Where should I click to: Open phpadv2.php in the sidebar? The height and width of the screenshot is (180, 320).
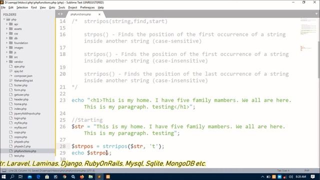pyautogui.click(x=22, y=146)
